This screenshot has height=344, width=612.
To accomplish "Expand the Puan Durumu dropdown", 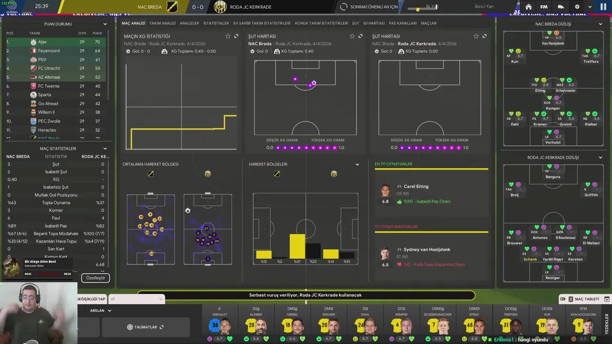I will [105, 24].
